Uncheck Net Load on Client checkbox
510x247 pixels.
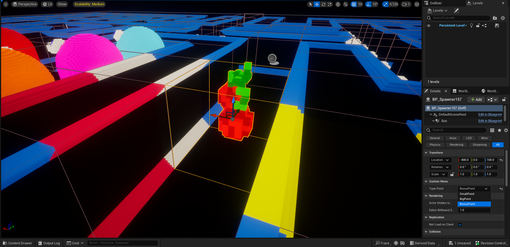point(460,225)
